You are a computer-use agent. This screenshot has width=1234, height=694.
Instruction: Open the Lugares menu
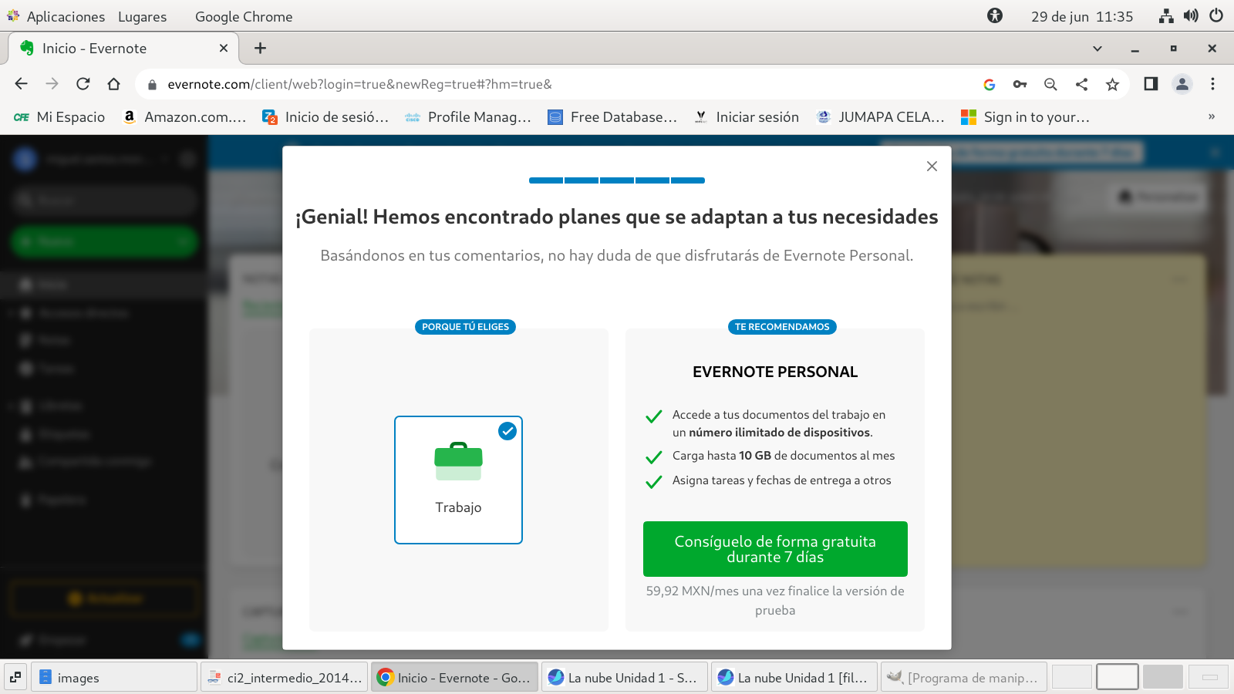coord(142,16)
